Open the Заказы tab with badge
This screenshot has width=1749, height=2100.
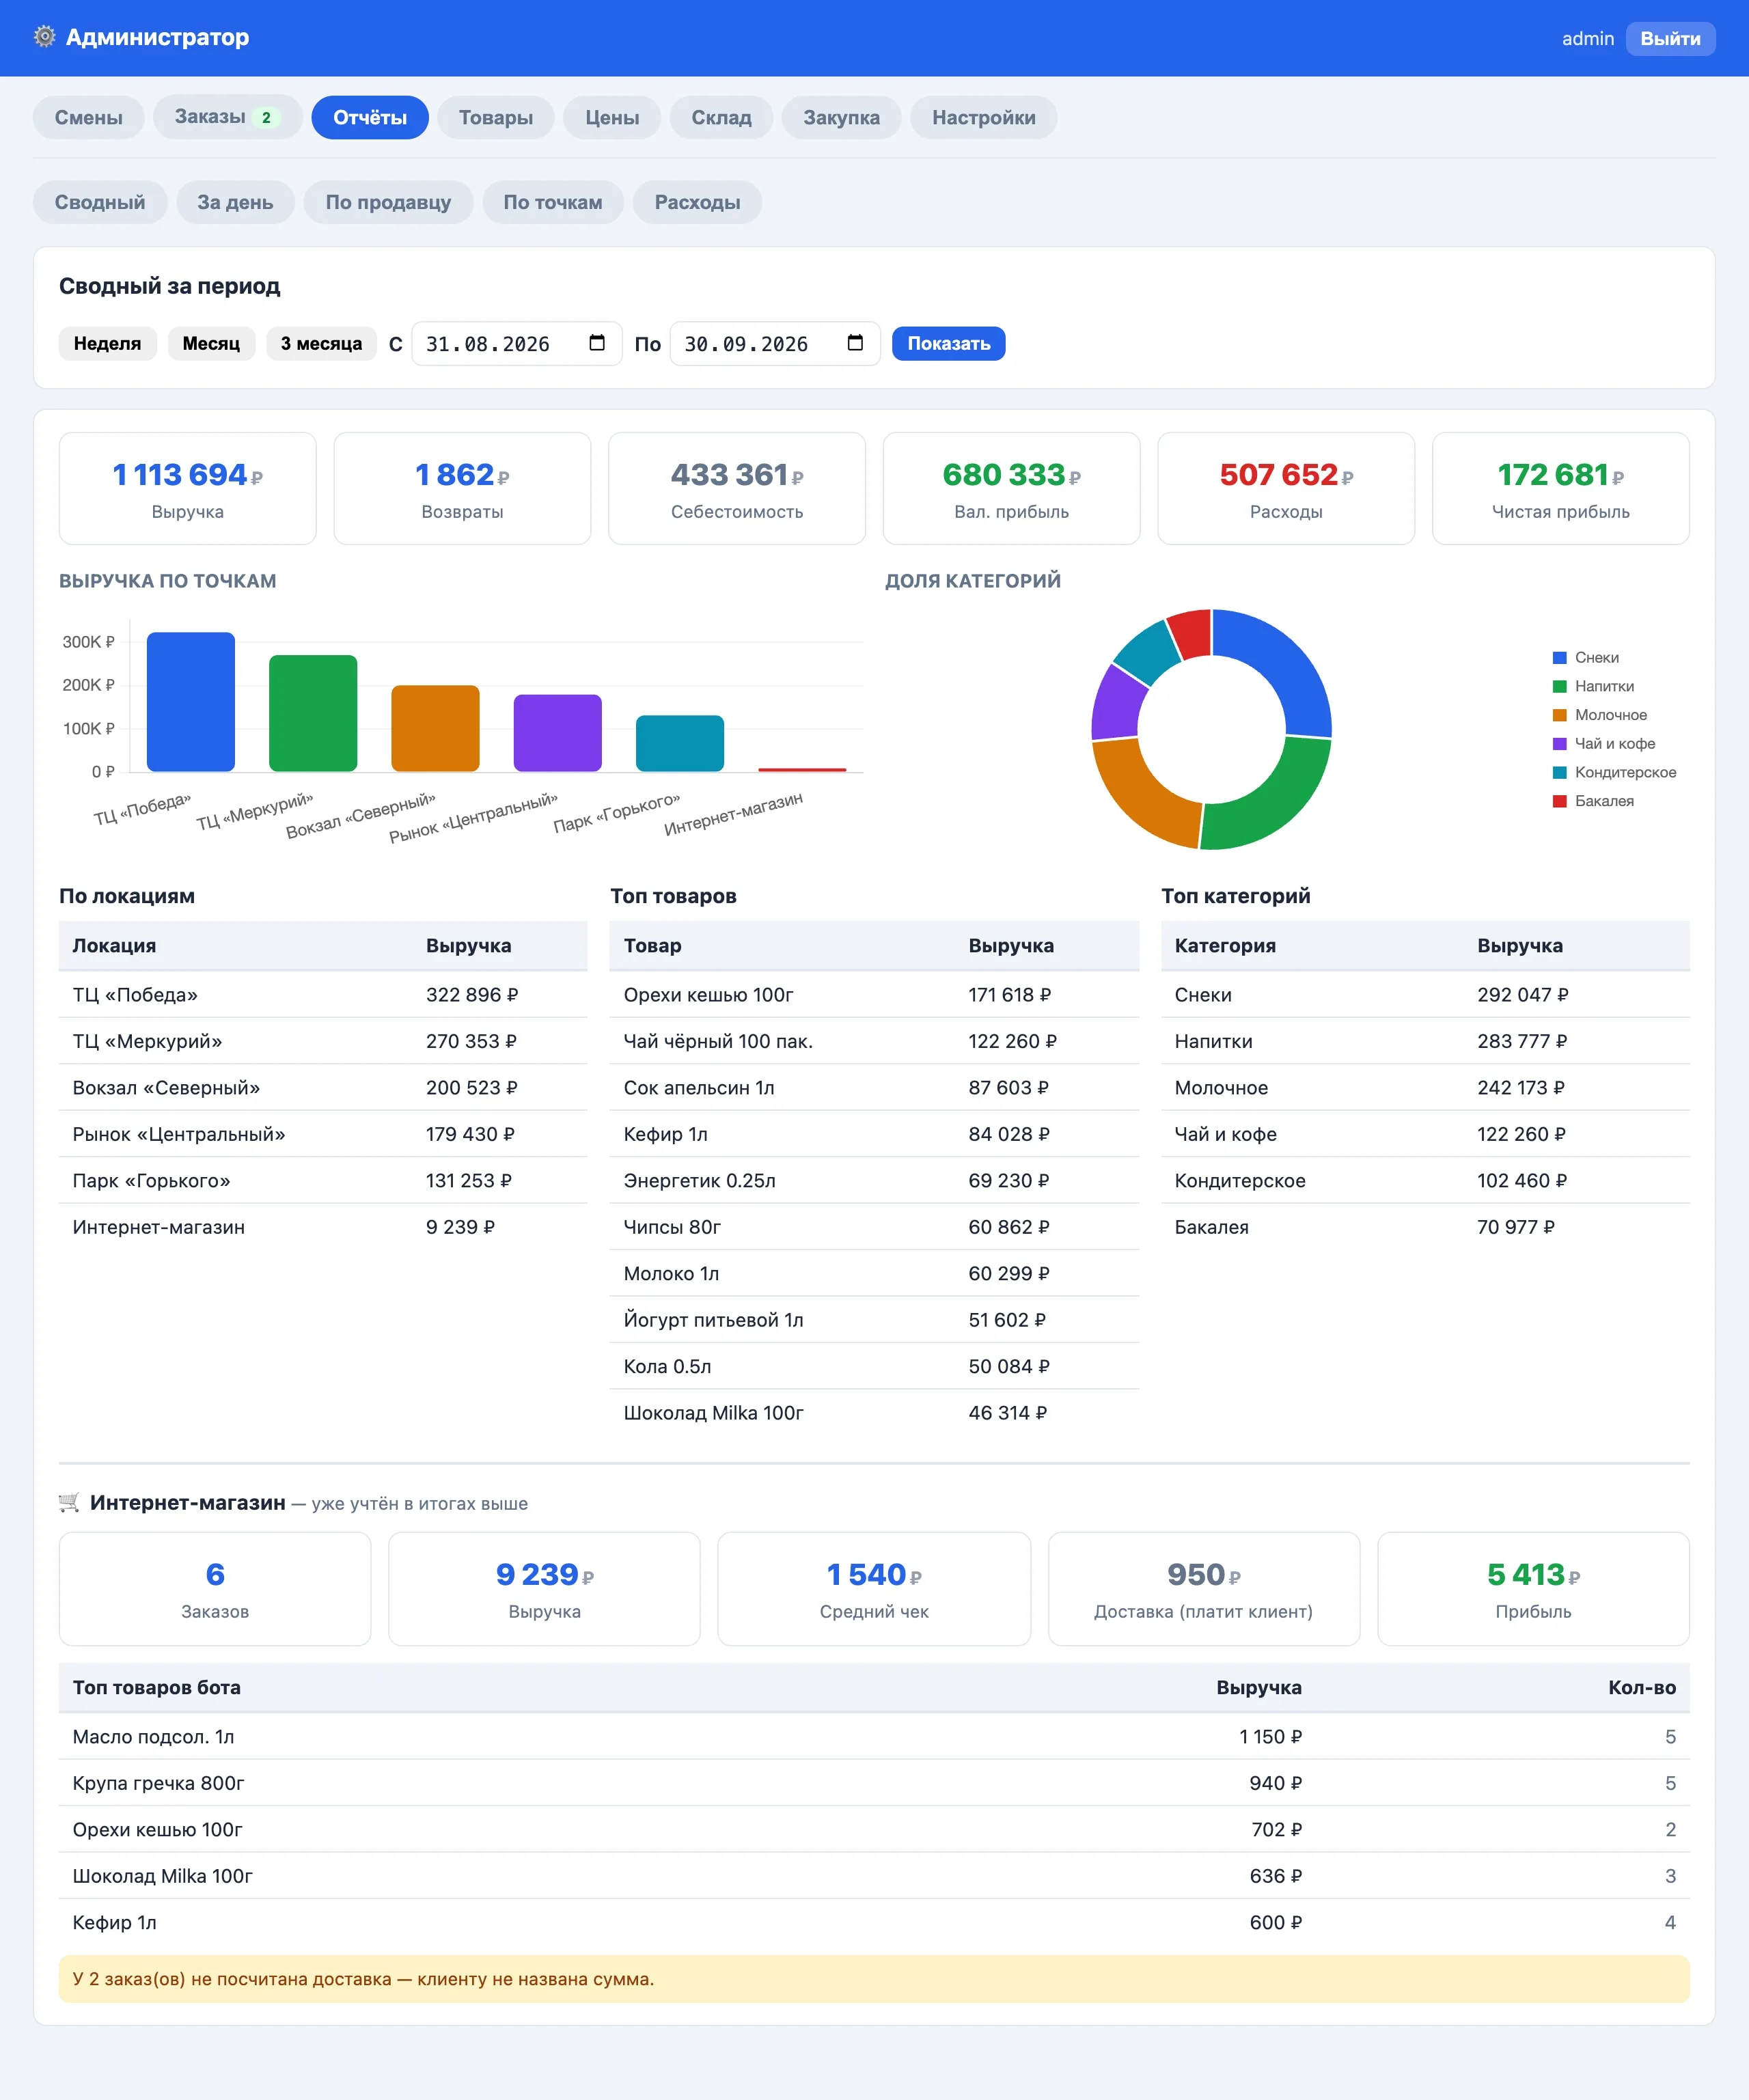[227, 117]
